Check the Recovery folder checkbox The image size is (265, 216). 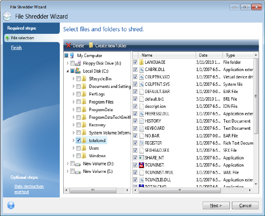(x=78, y=125)
